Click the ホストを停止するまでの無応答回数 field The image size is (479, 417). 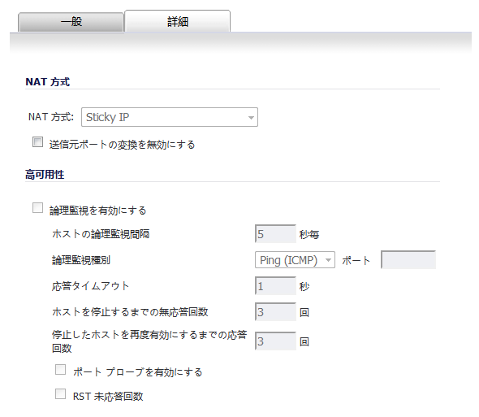[x=275, y=312]
